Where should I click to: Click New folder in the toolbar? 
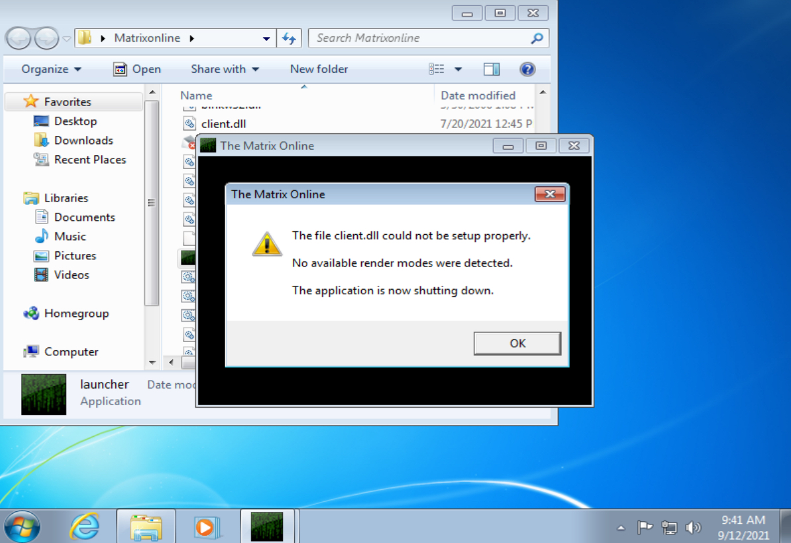pos(319,69)
